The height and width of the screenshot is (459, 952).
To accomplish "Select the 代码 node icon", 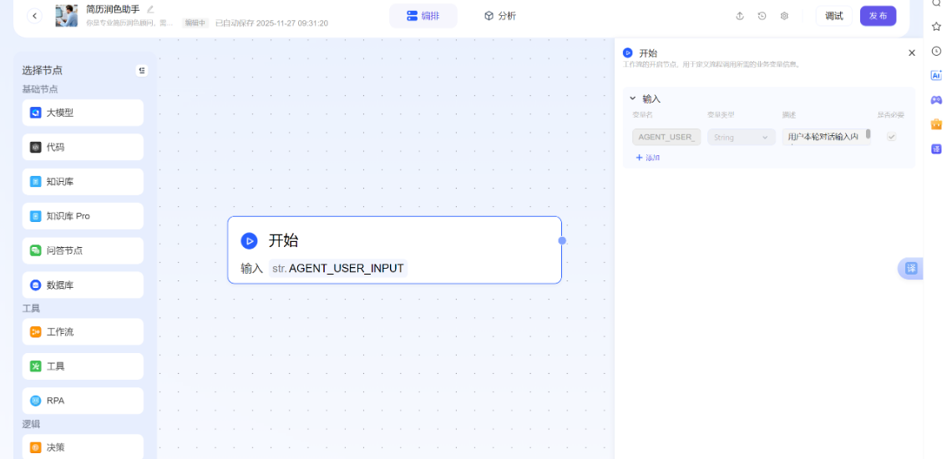I will [36, 147].
